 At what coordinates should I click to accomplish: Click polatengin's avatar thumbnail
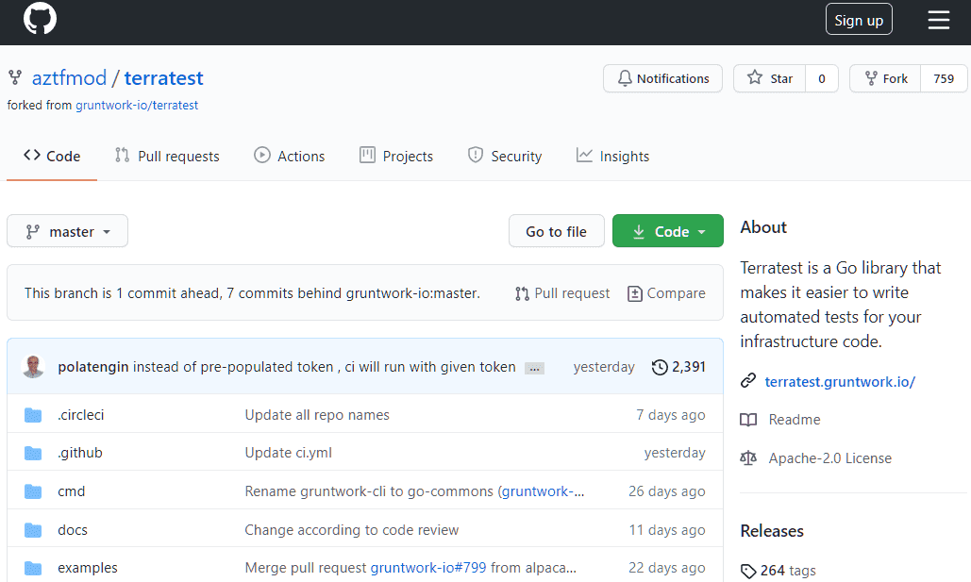point(33,367)
